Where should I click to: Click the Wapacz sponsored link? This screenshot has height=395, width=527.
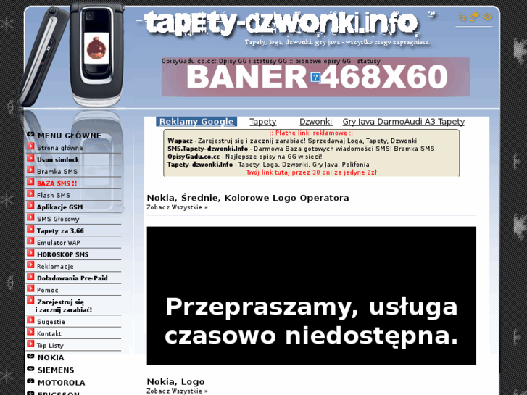(x=180, y=141)
